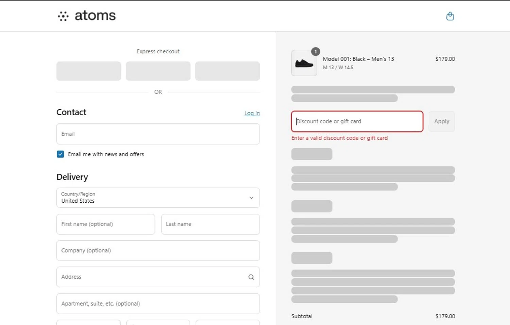Click the Subtotal amount $179.00

pos(445,316)
